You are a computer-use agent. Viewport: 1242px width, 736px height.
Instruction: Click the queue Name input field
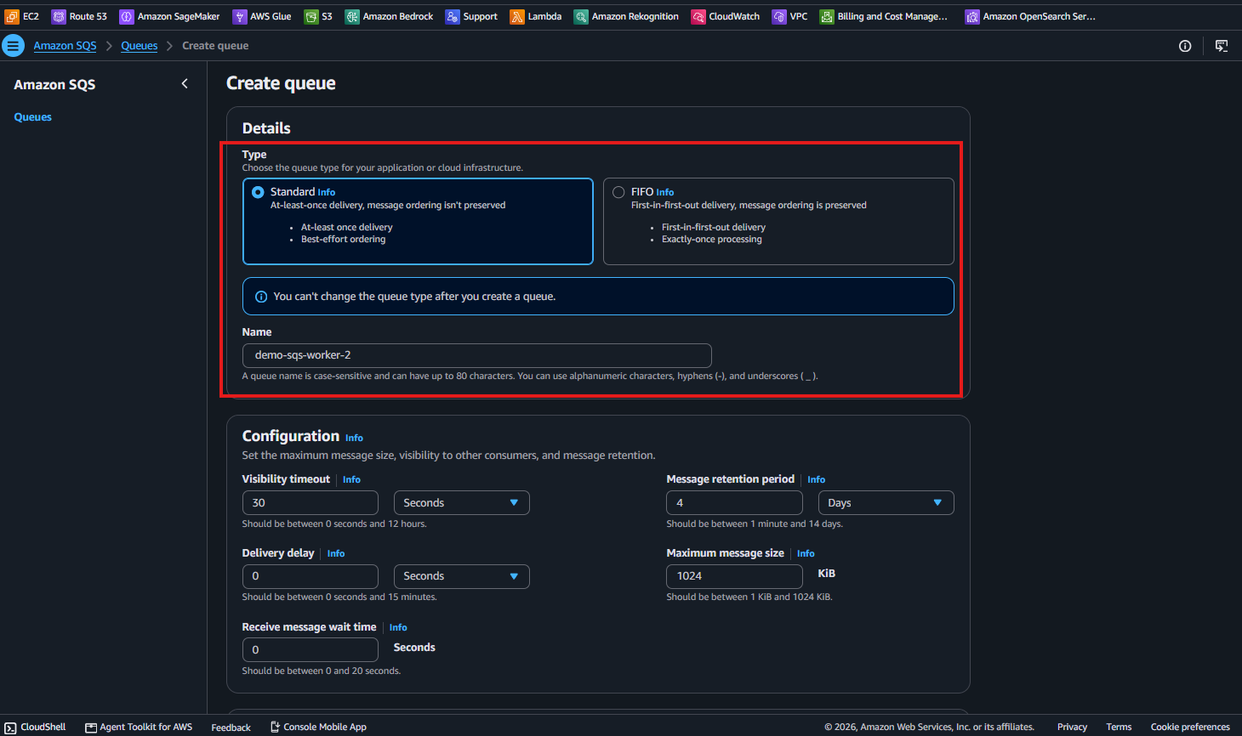(x=476, y=355)
